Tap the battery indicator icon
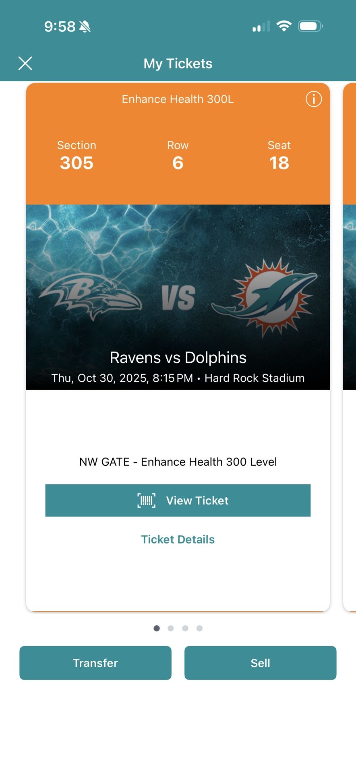 pos(310,27)
